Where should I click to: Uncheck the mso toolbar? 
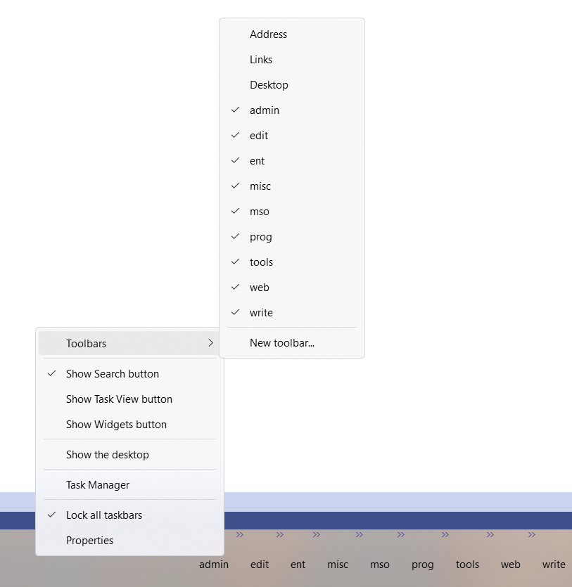(292, 212)
